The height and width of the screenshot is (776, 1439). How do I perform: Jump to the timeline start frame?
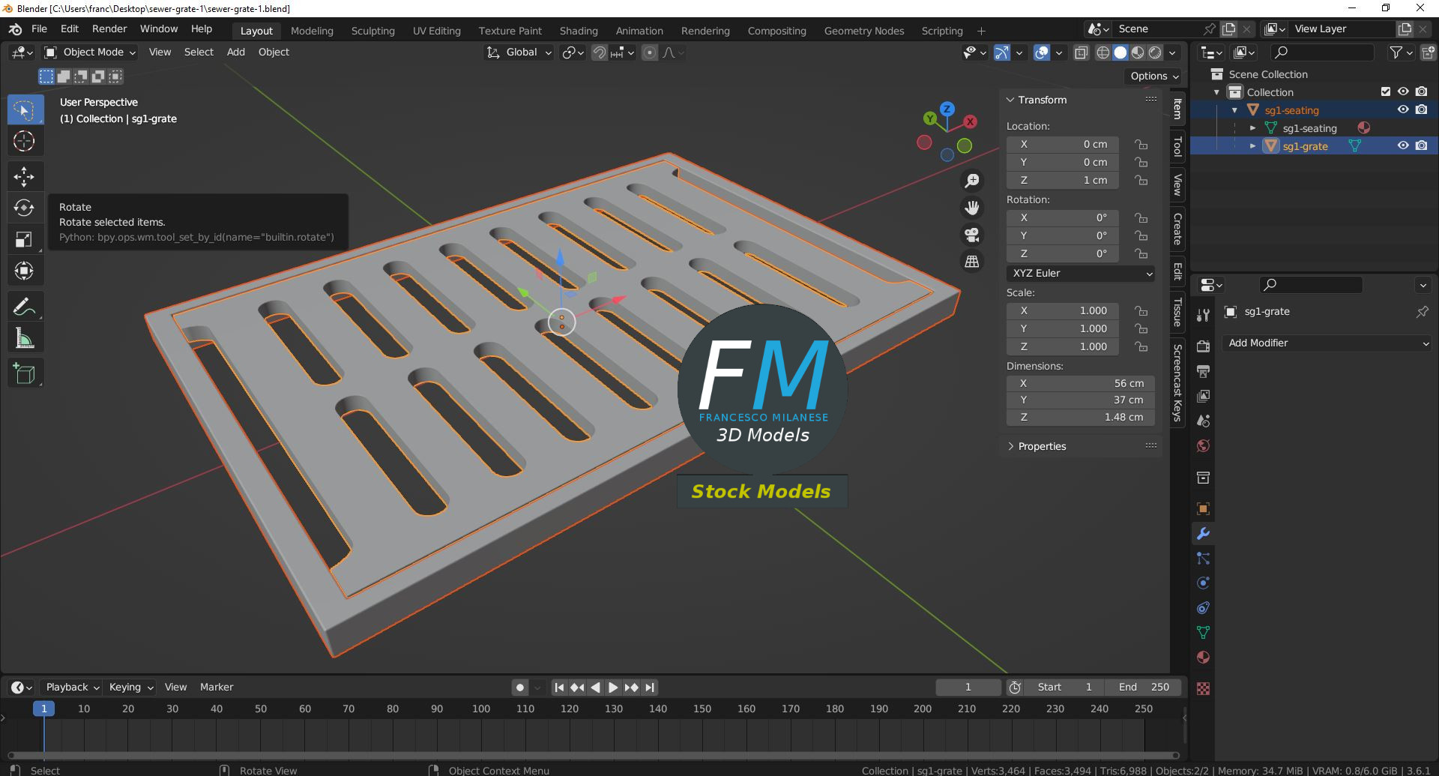[x=559, y=688]
